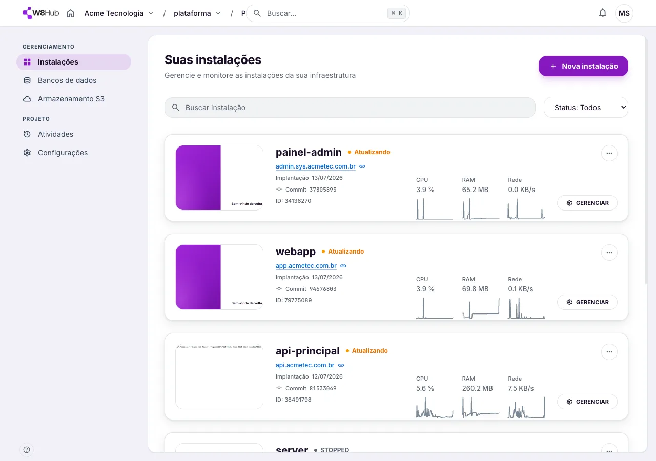
Task: Select Bancos de dados in sidebar
Action: pos(74,80)
